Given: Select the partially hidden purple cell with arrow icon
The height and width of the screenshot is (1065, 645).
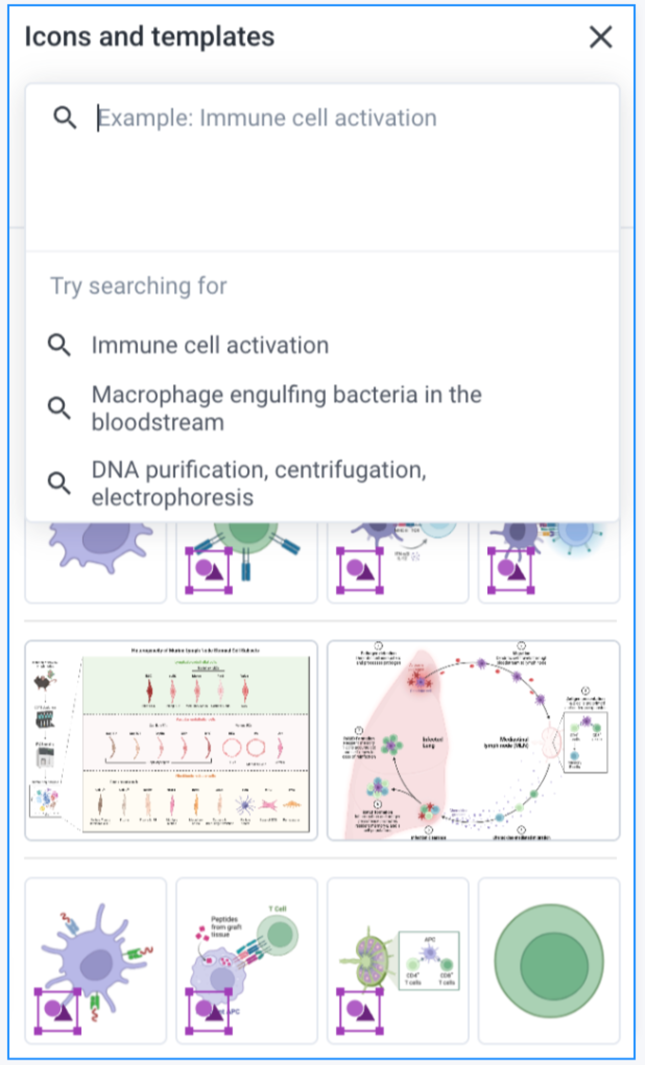Looking at the screenshot, I should pos(397,562).
